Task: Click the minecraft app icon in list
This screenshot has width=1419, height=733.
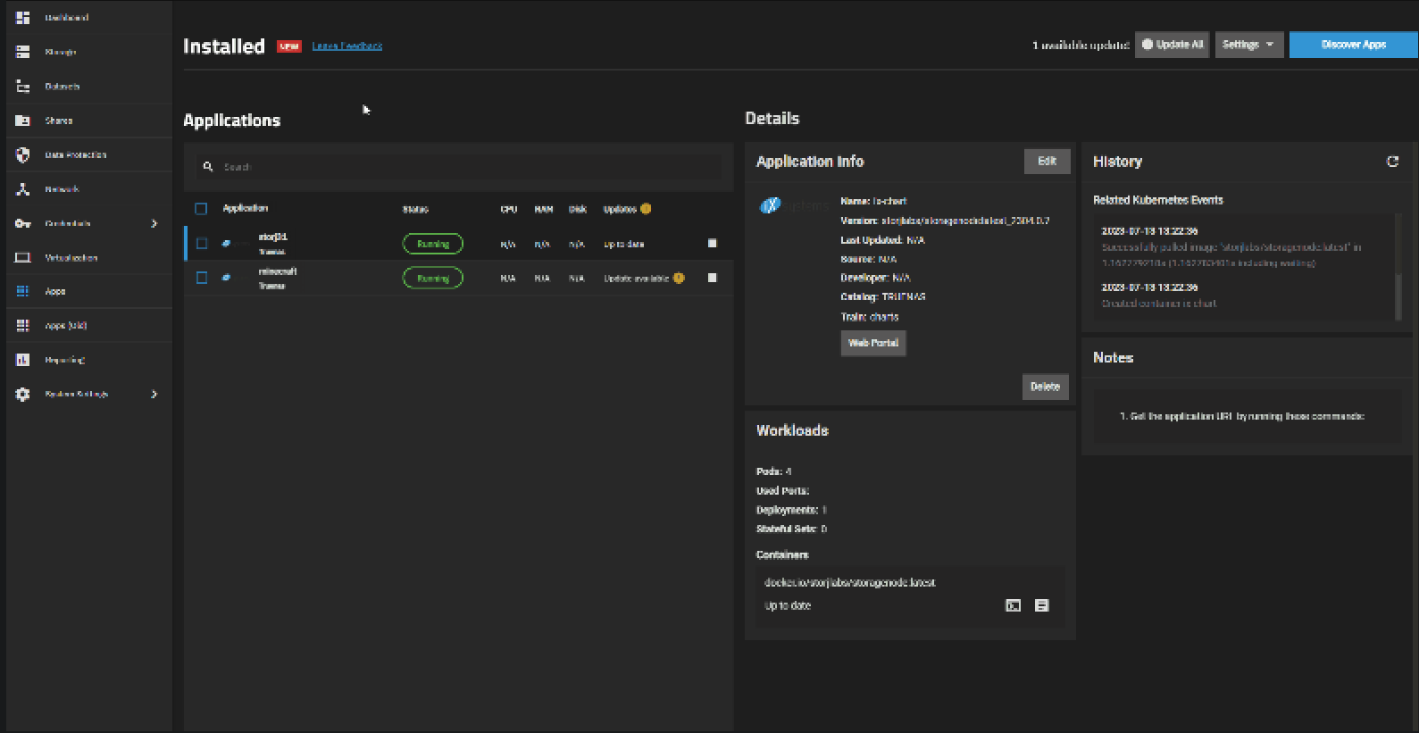Action: (x=226, y=278)
